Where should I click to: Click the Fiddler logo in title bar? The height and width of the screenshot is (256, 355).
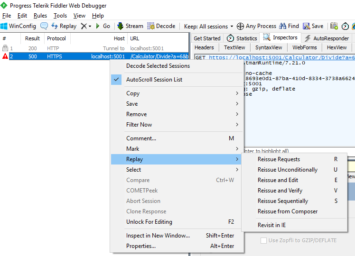[4, 5]
